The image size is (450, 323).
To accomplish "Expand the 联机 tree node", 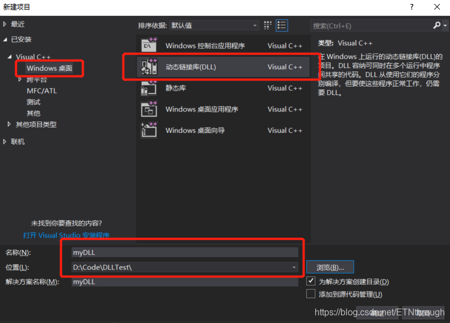I will 4,141.
